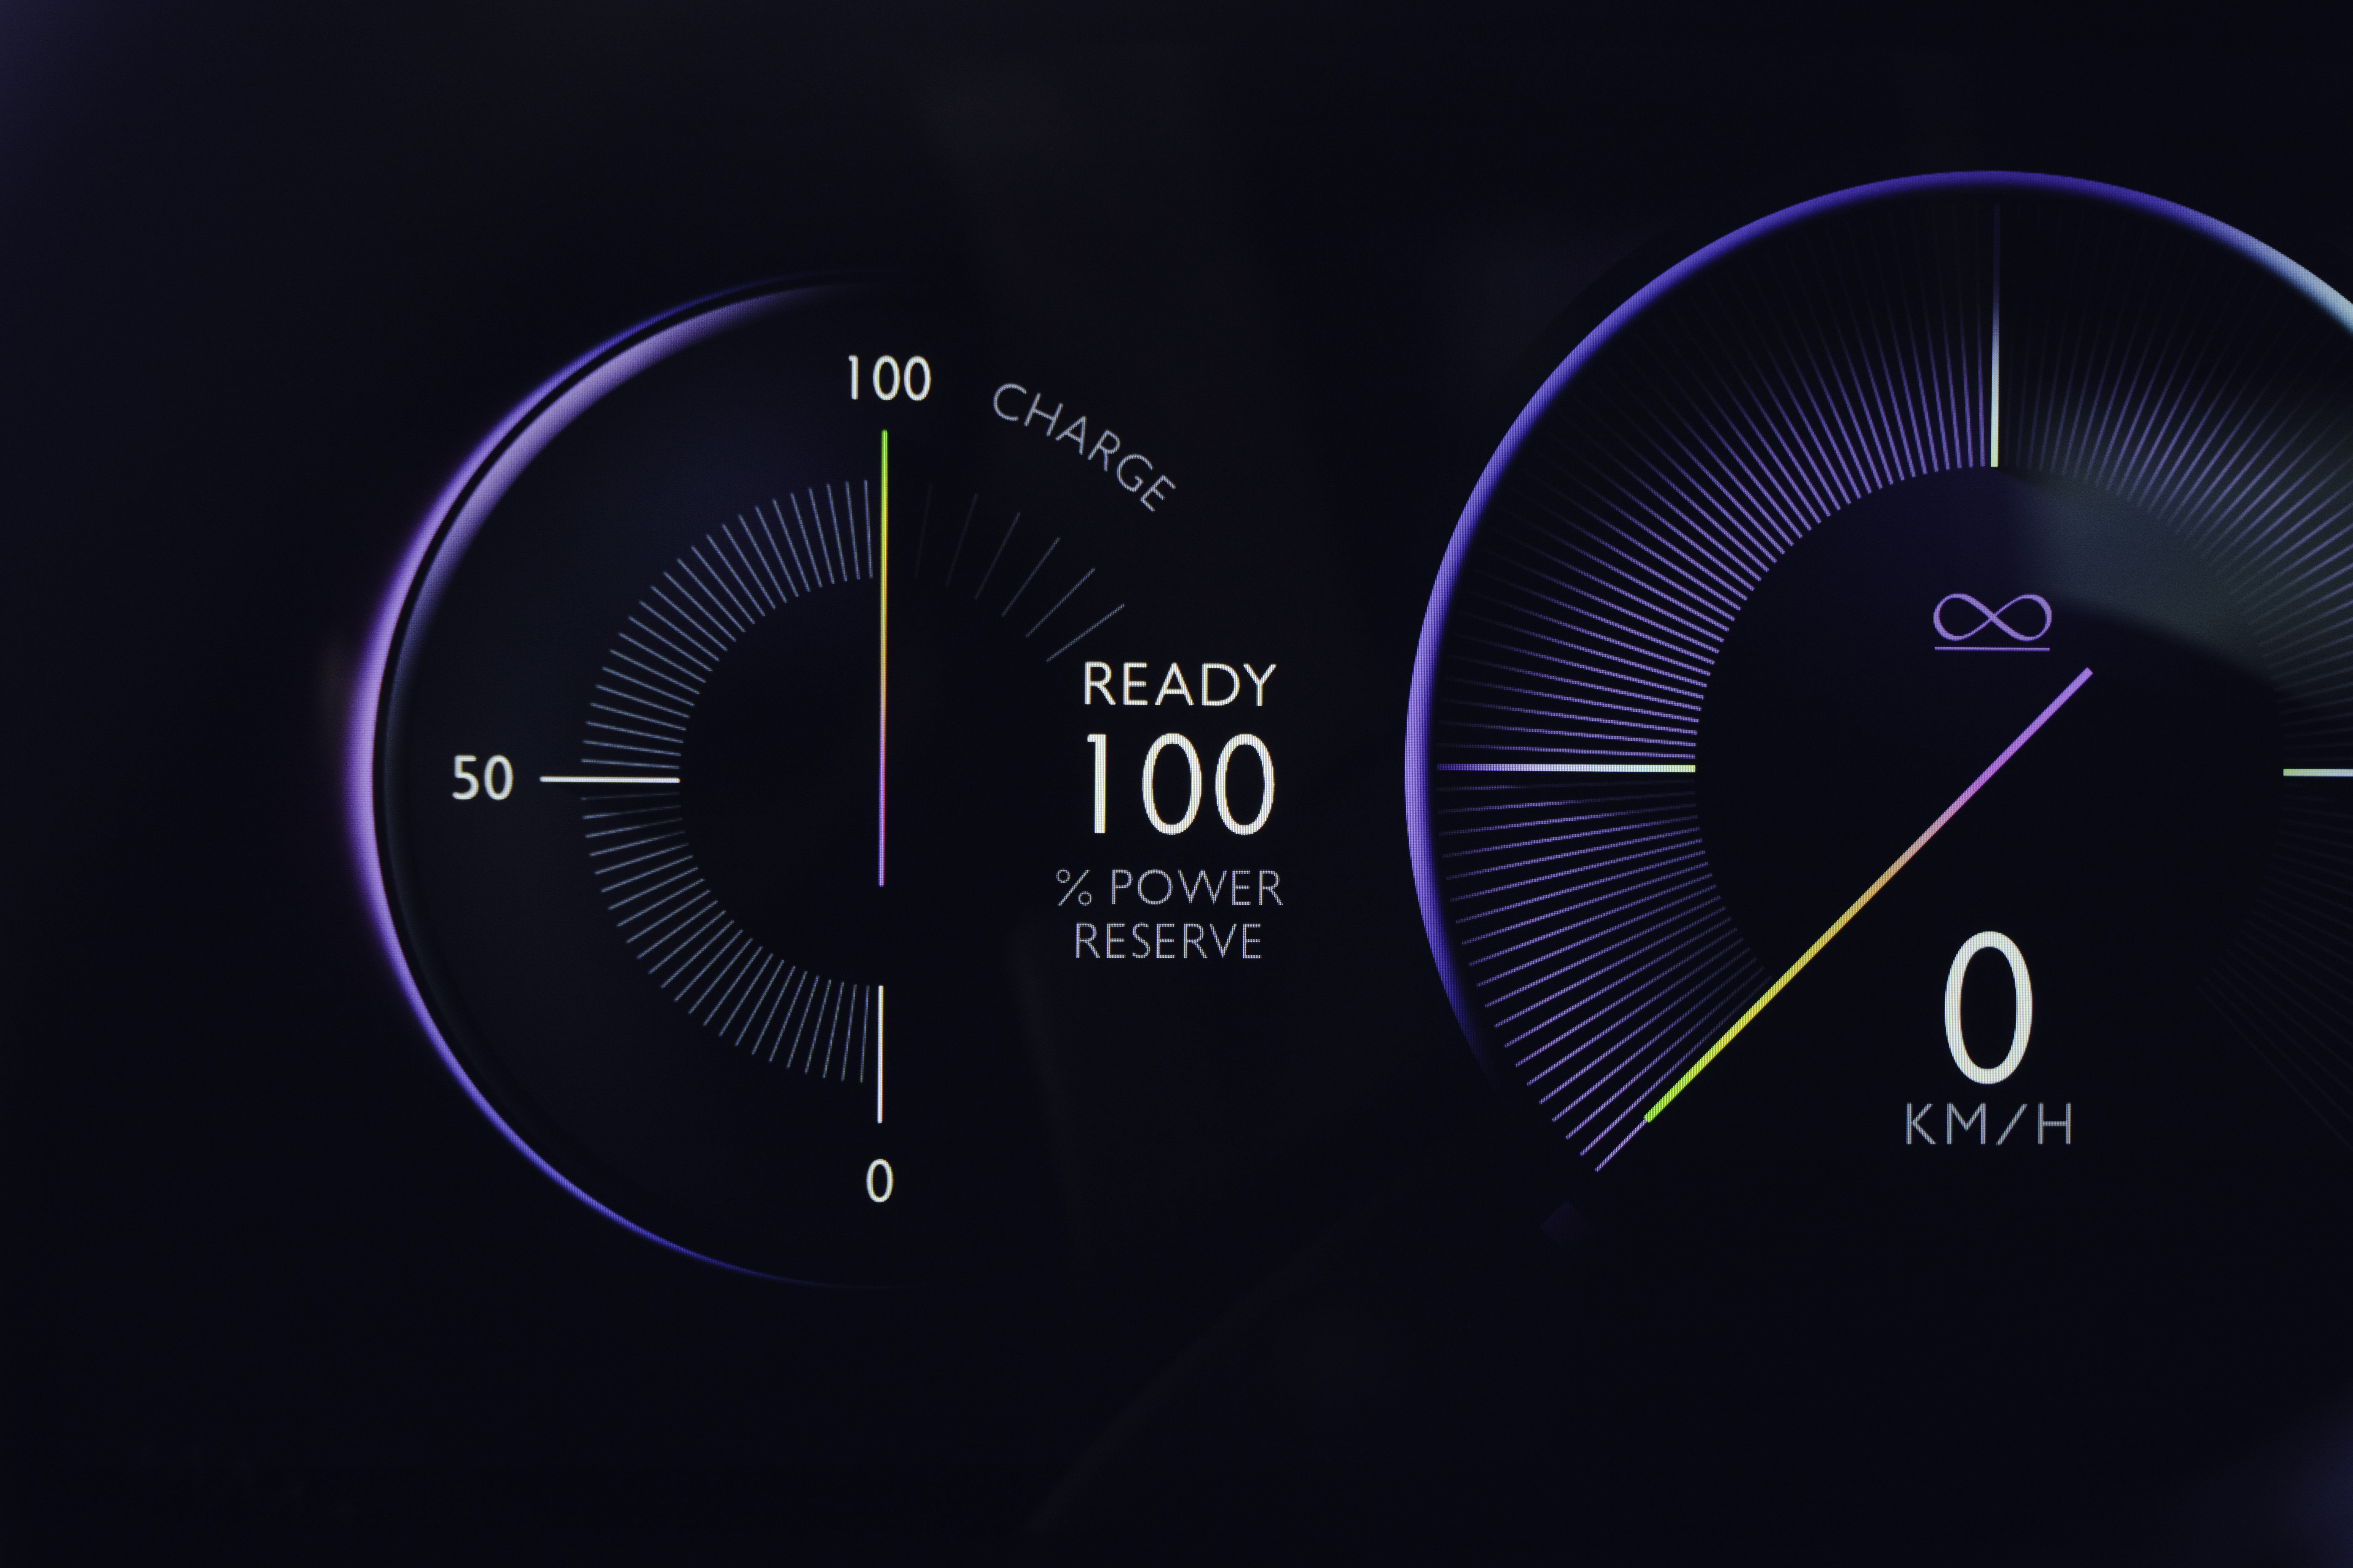This screenshot has height=1568, width=2353.
Task: Select the vertical marker at the speedometer top
Action: pyautogui.click(x=1995, y=335)
